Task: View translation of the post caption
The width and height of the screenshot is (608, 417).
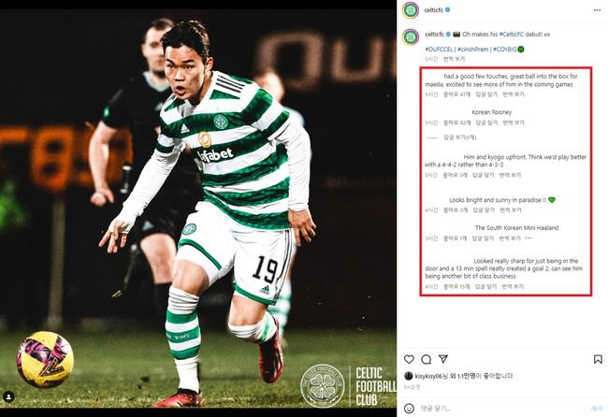Action: pyautogui.click(x=454, y=59)
